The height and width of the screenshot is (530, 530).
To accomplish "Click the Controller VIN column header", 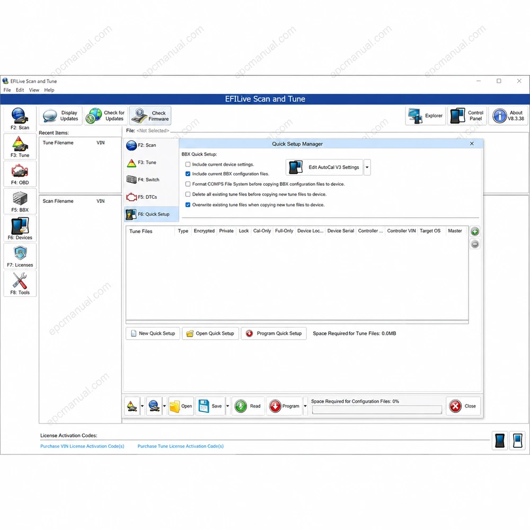I will point(401,231).
